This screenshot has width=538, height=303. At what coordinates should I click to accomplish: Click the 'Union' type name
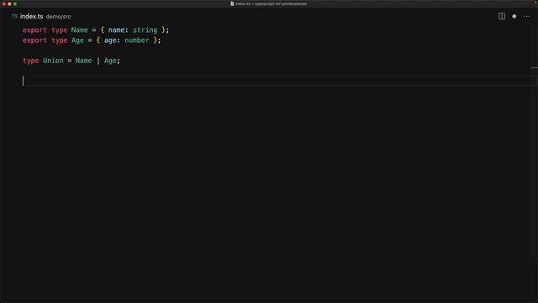pos(53,61)
